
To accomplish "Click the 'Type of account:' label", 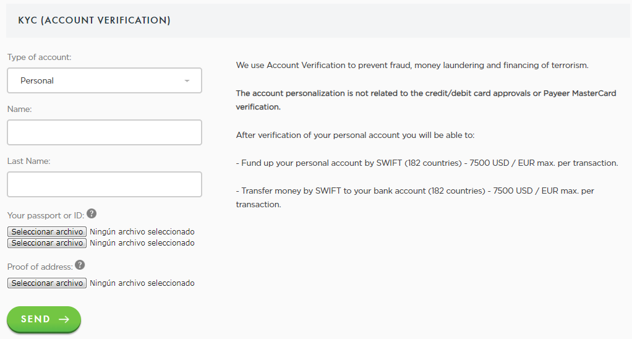I will pos(39,57).
